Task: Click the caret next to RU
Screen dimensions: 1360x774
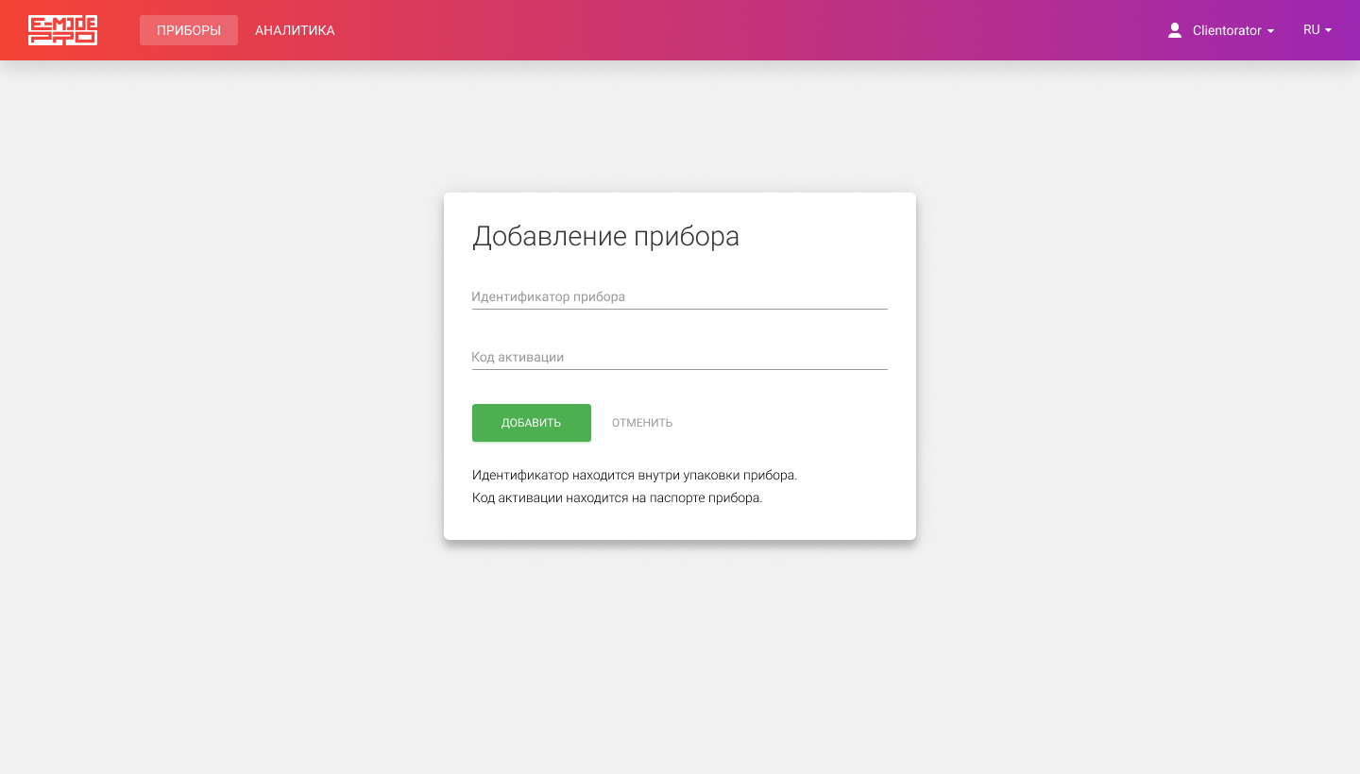Action: click(x=1331, y=30)
